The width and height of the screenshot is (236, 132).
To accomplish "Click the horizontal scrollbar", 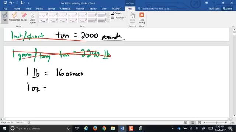I will pos(117,119).
